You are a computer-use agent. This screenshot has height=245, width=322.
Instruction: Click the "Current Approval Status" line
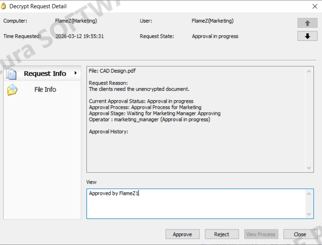pos(141,101)
